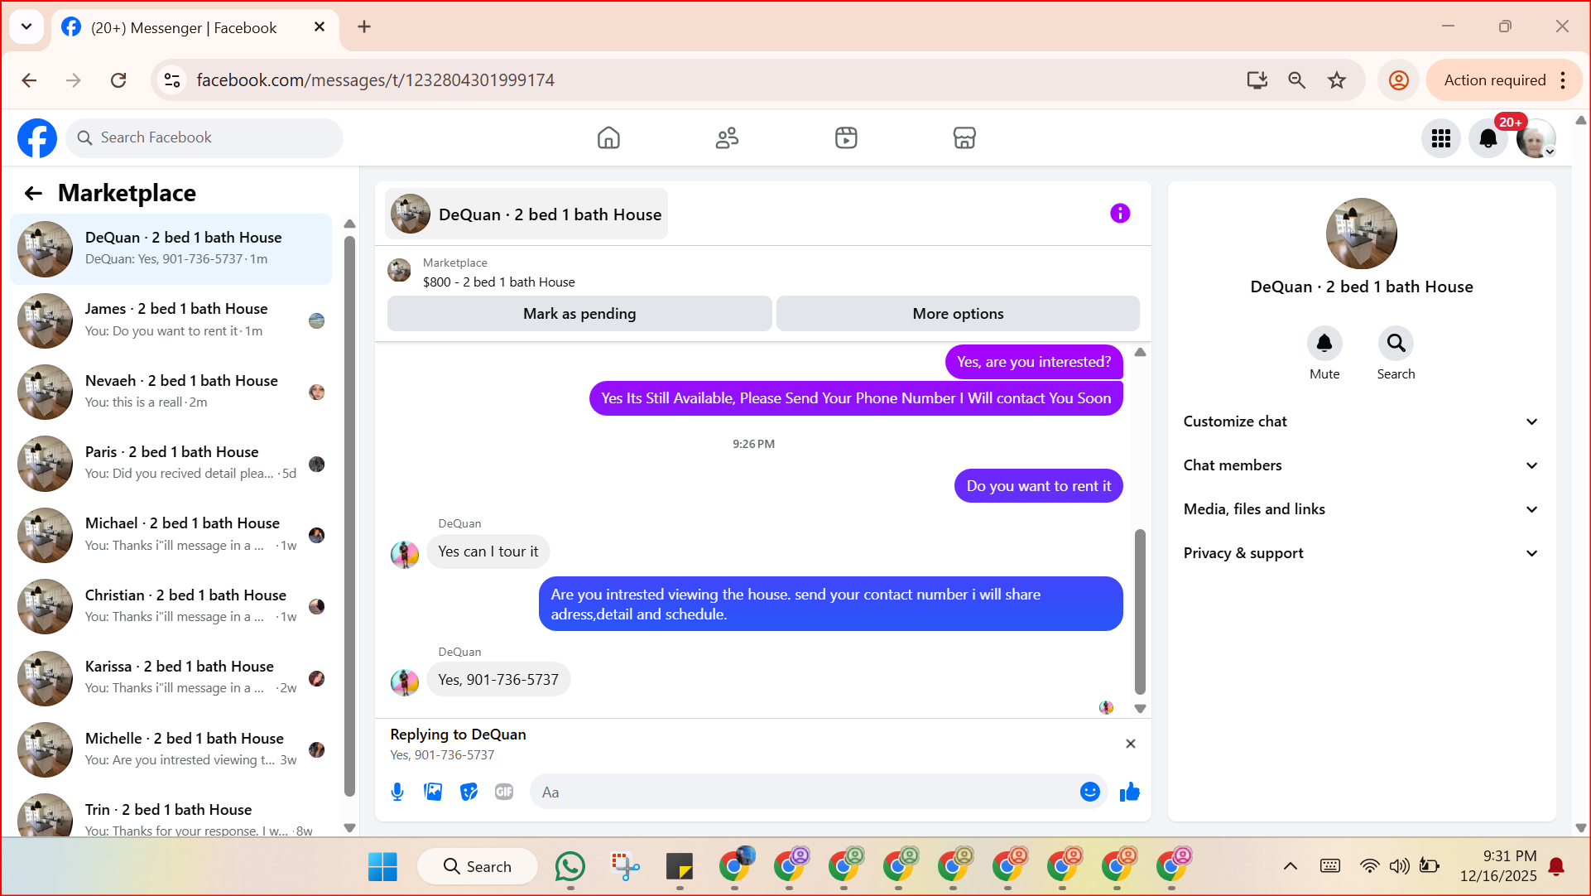Send a voice clip with microphone icon

pyautogui.click(x=397, y=792)
